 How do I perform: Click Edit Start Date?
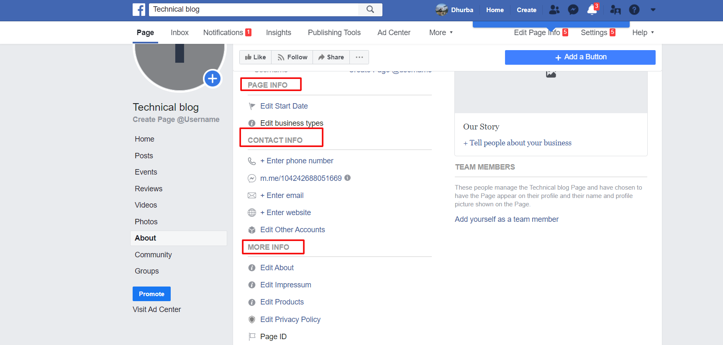click(284, 106)
